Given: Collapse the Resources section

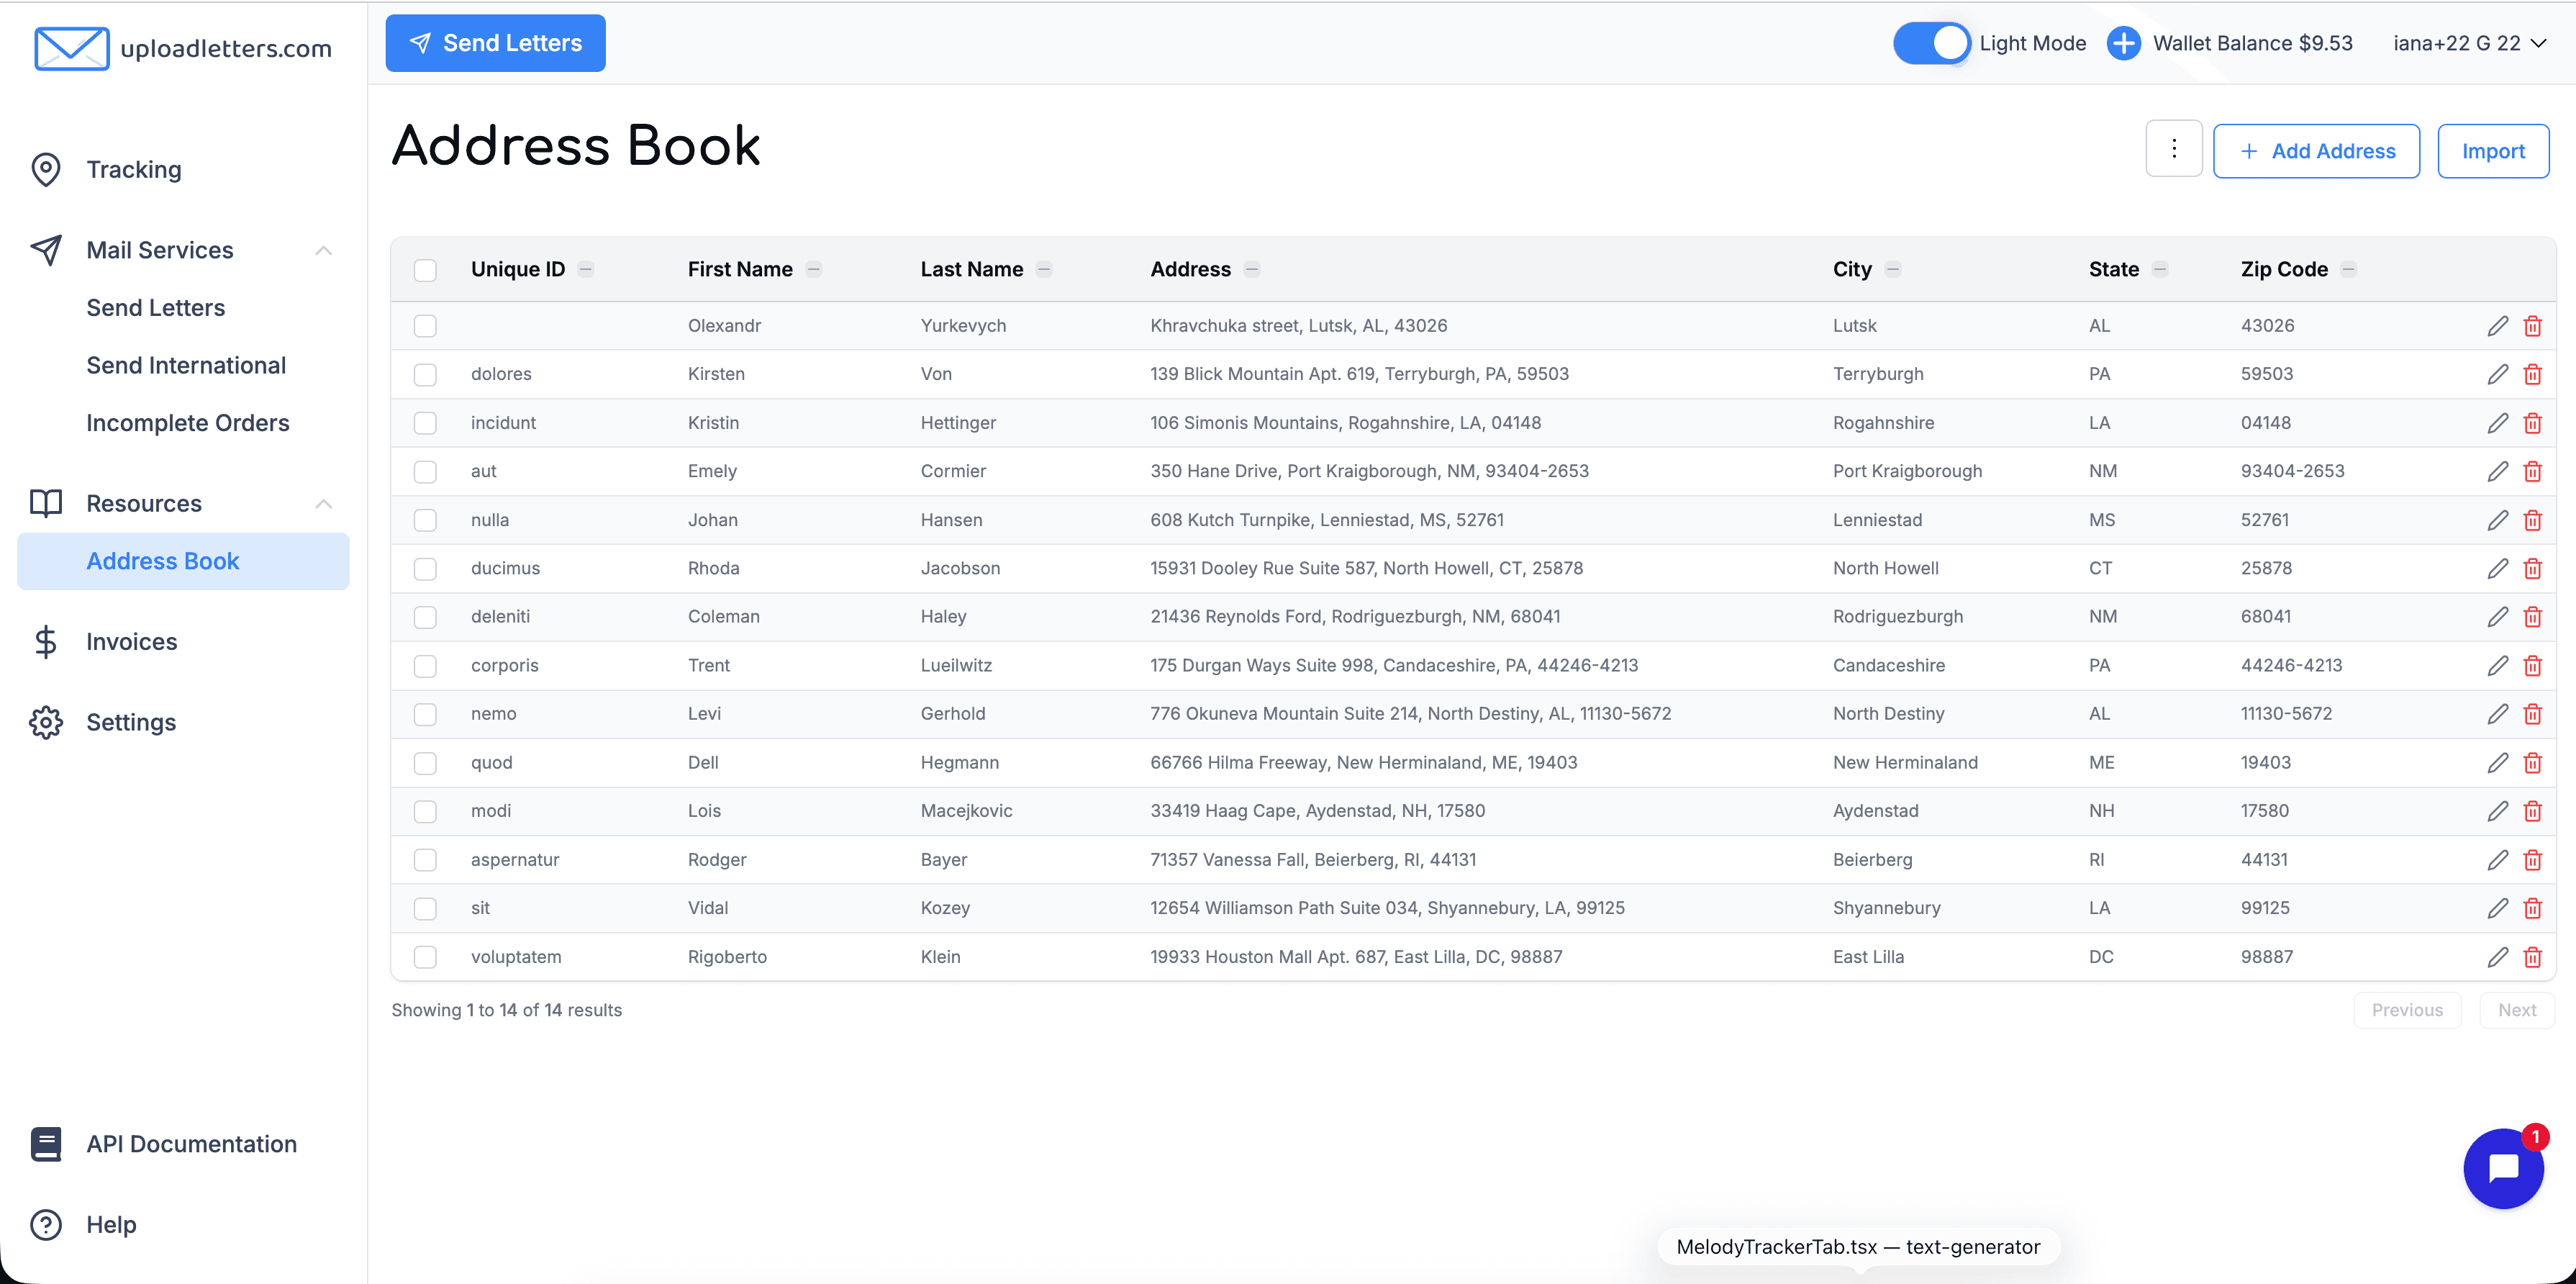Looking at the screenshot, I should pyautogui.click(x=323, y=503).
